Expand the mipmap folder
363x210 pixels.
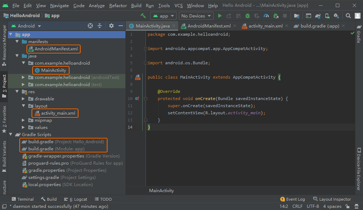coord(23,120)
